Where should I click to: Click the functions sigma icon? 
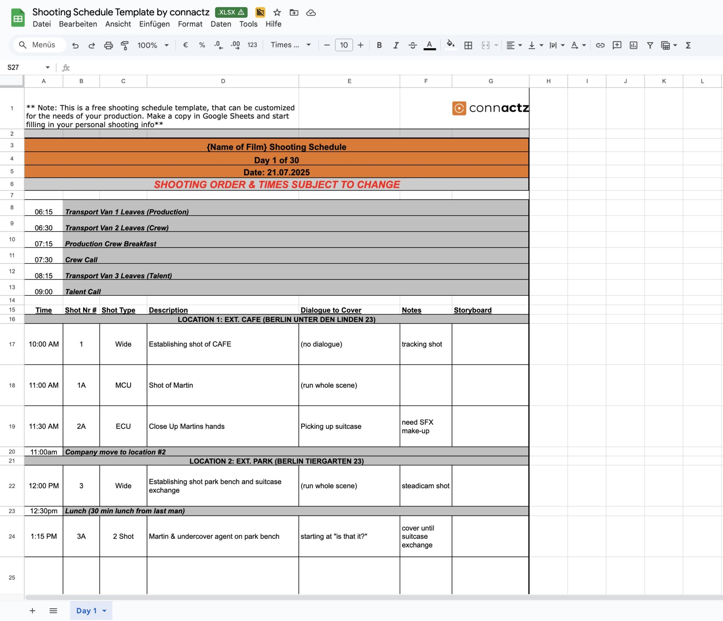[688, 45]
